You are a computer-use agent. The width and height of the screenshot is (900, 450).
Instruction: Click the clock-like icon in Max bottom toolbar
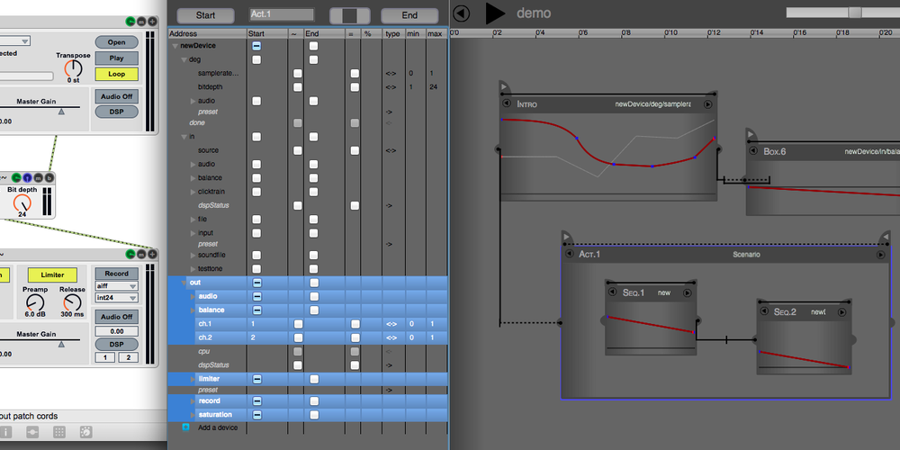[85, 432]
